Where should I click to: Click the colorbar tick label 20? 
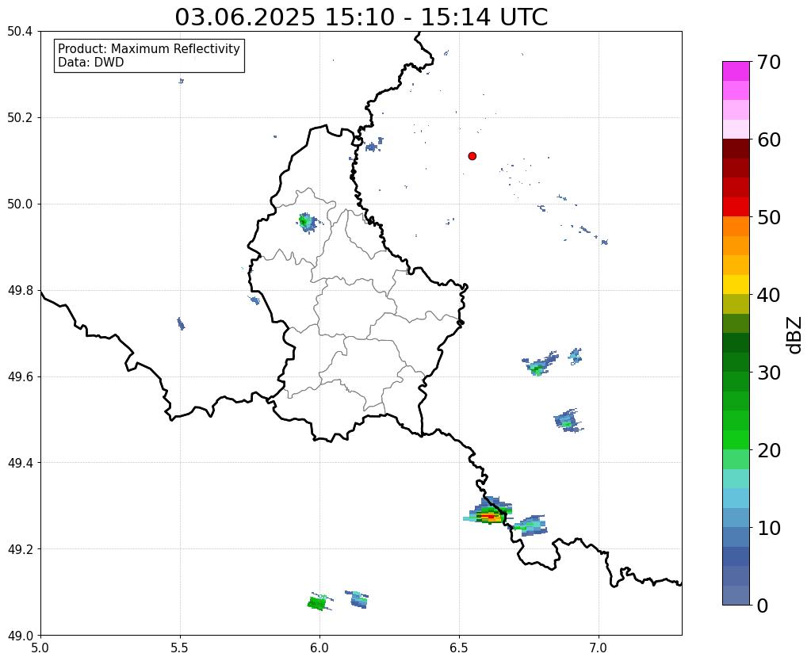click(769, 450)
